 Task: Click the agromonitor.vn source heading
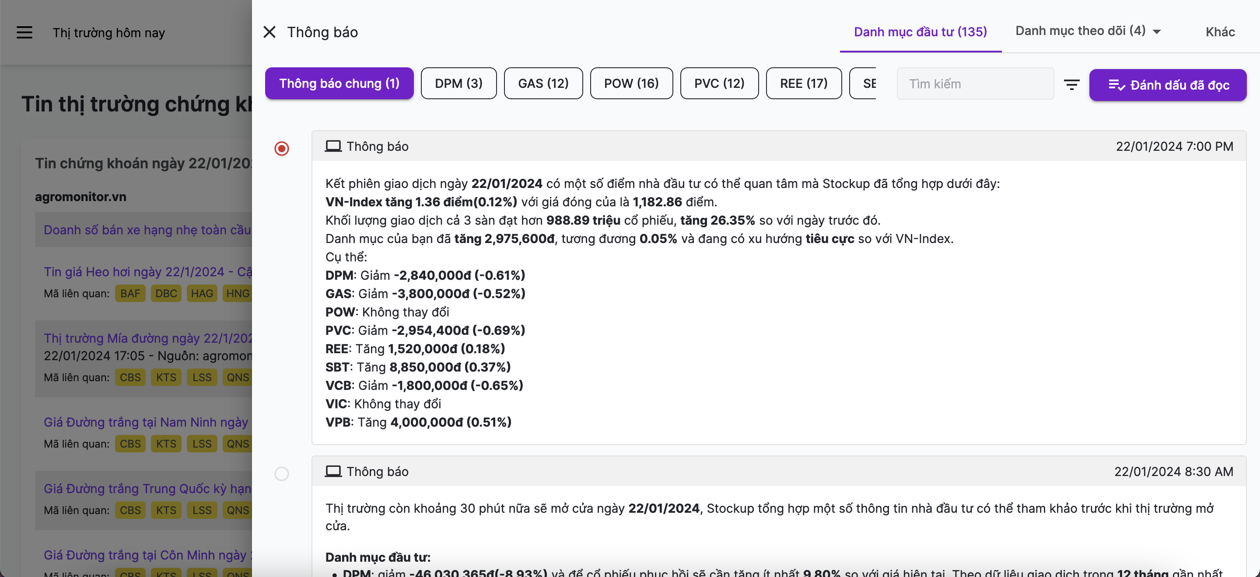(80, 197)
